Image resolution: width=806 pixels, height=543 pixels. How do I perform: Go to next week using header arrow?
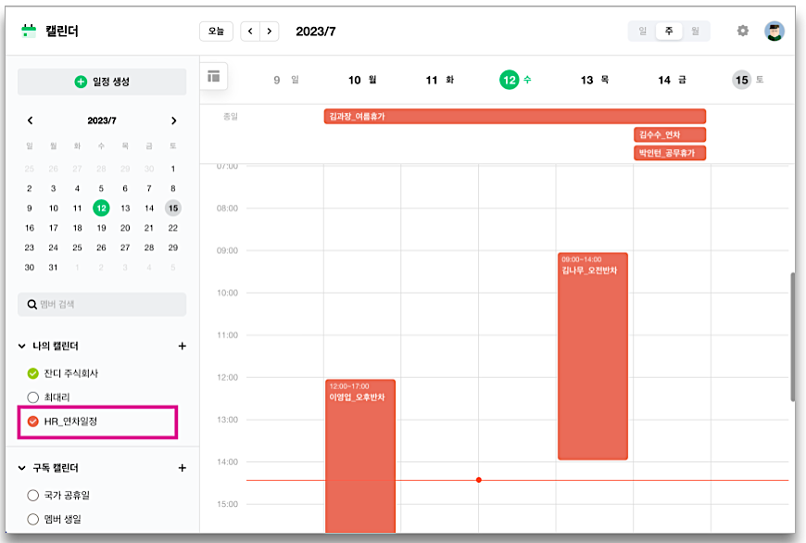click(270, 32)
